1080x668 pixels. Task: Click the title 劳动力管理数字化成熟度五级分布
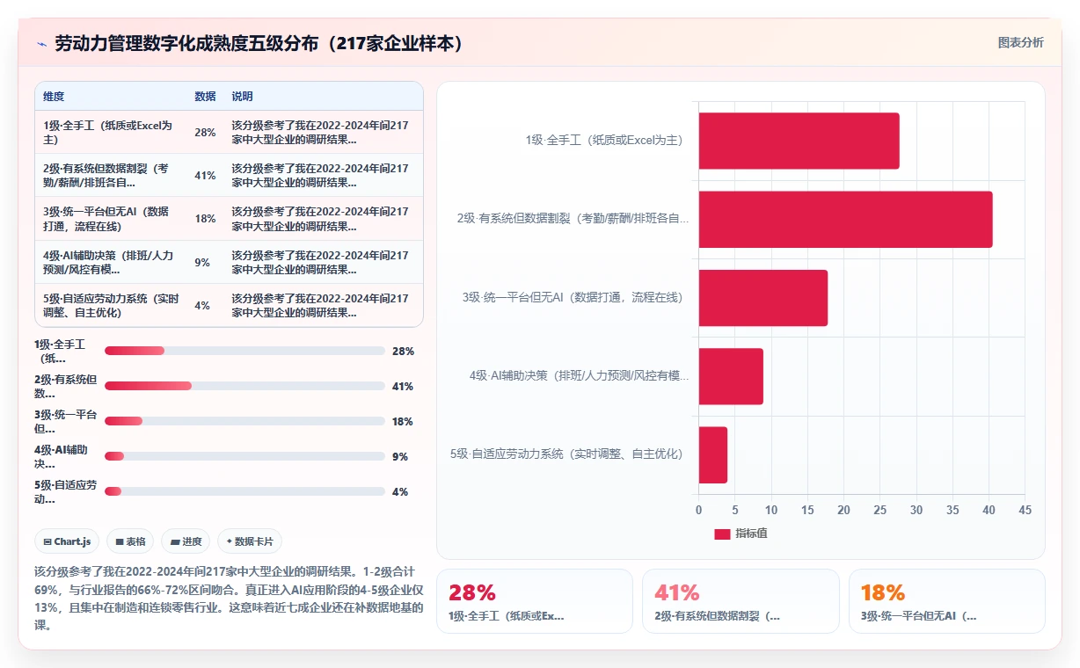259,44
